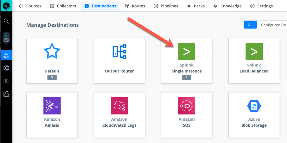Click the Manage Destinations heading

[x=53, y=25]
